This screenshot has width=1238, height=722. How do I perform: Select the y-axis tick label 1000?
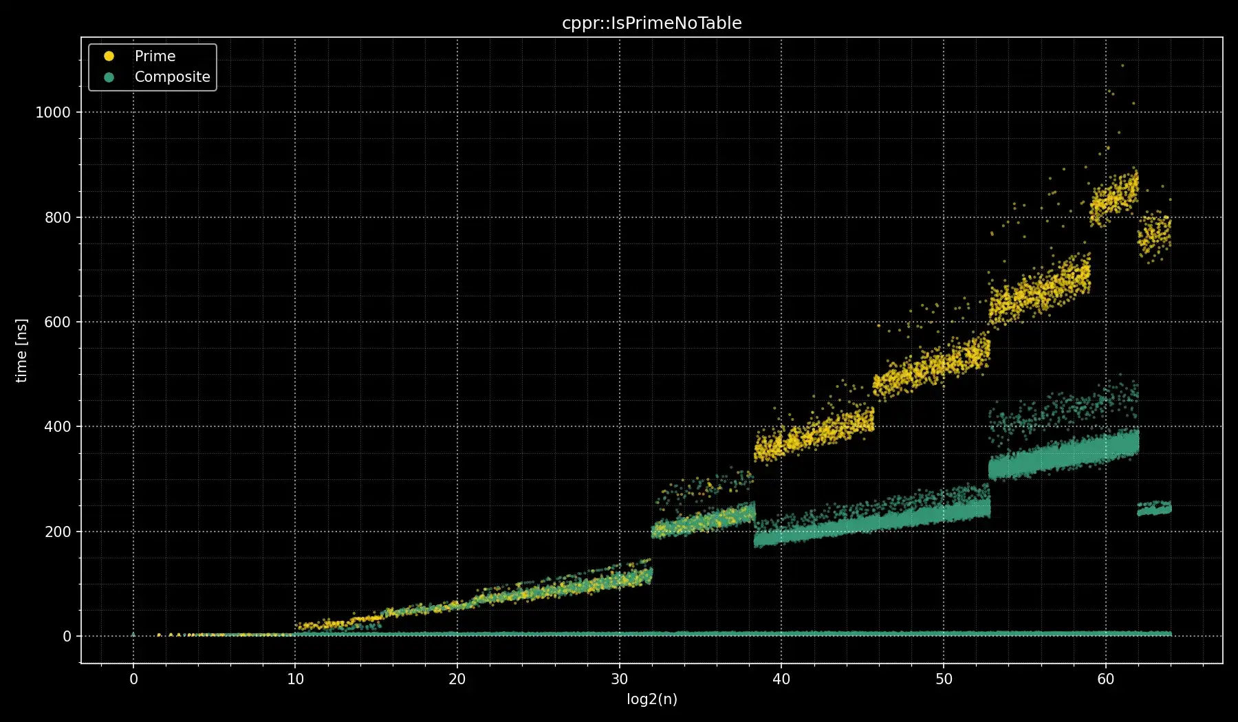(54, 113)
